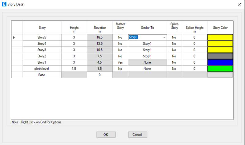245x145 pixels.
Task: Toggle Master Story value for plinth level
Action: click(120, 69)
